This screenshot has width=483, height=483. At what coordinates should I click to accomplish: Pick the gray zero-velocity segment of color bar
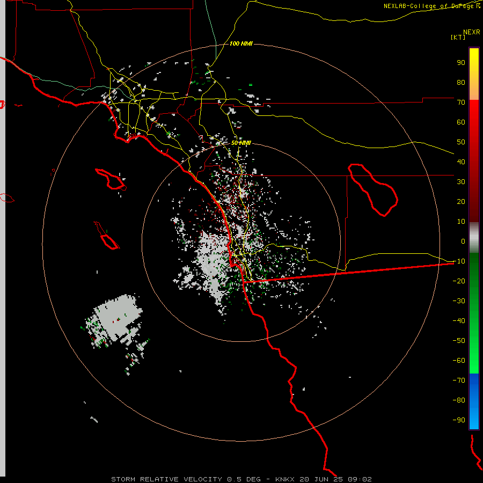[474, 238]
